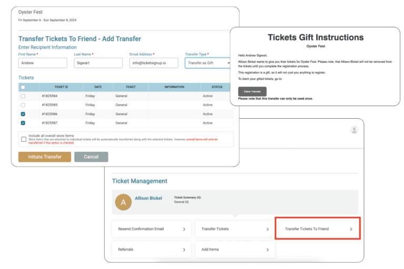404x269 pixels.
Task: Click the First Name input field
Action: pos(43,63)
